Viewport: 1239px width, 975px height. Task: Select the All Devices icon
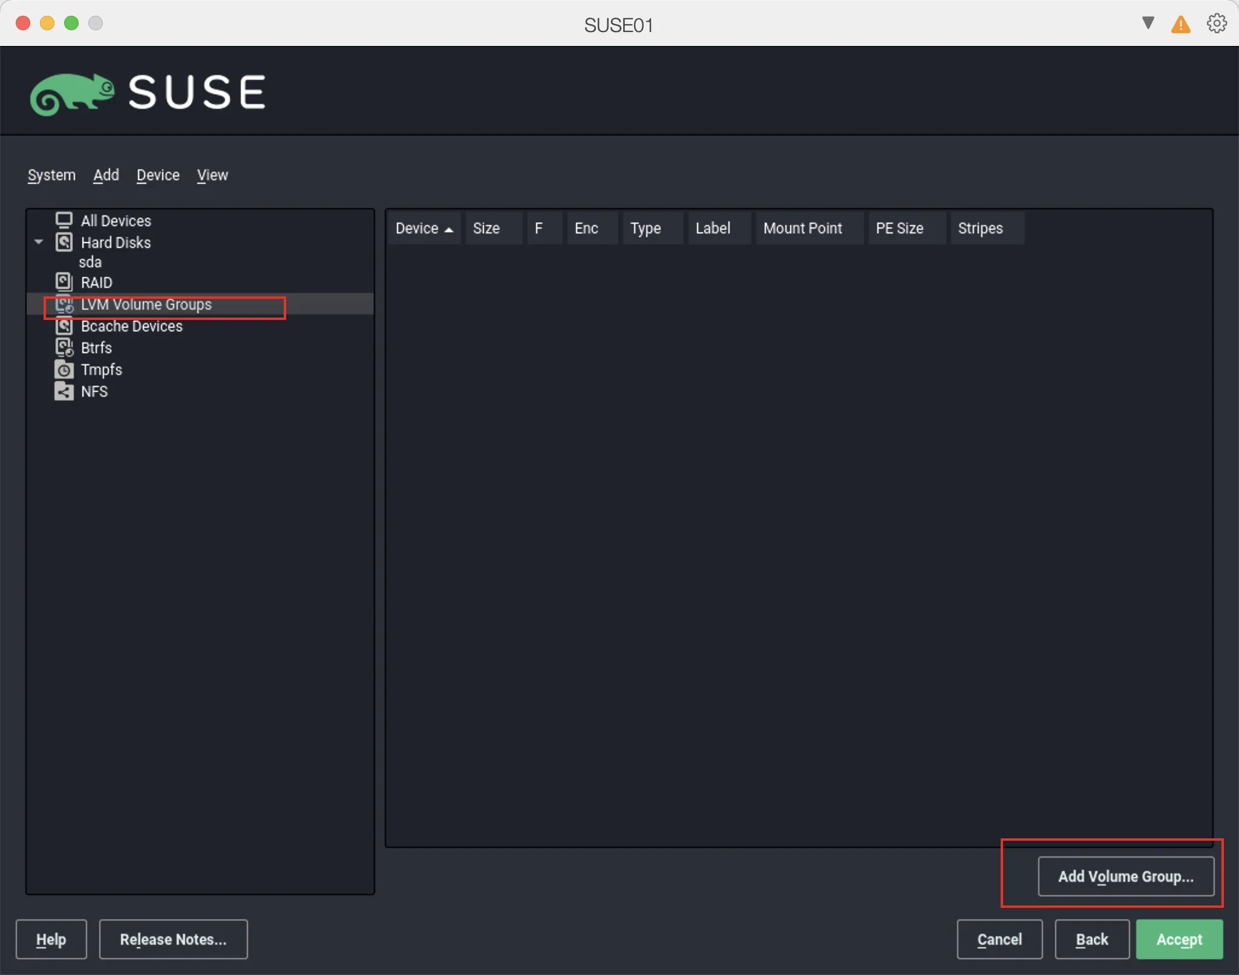[x=65, y=220]
